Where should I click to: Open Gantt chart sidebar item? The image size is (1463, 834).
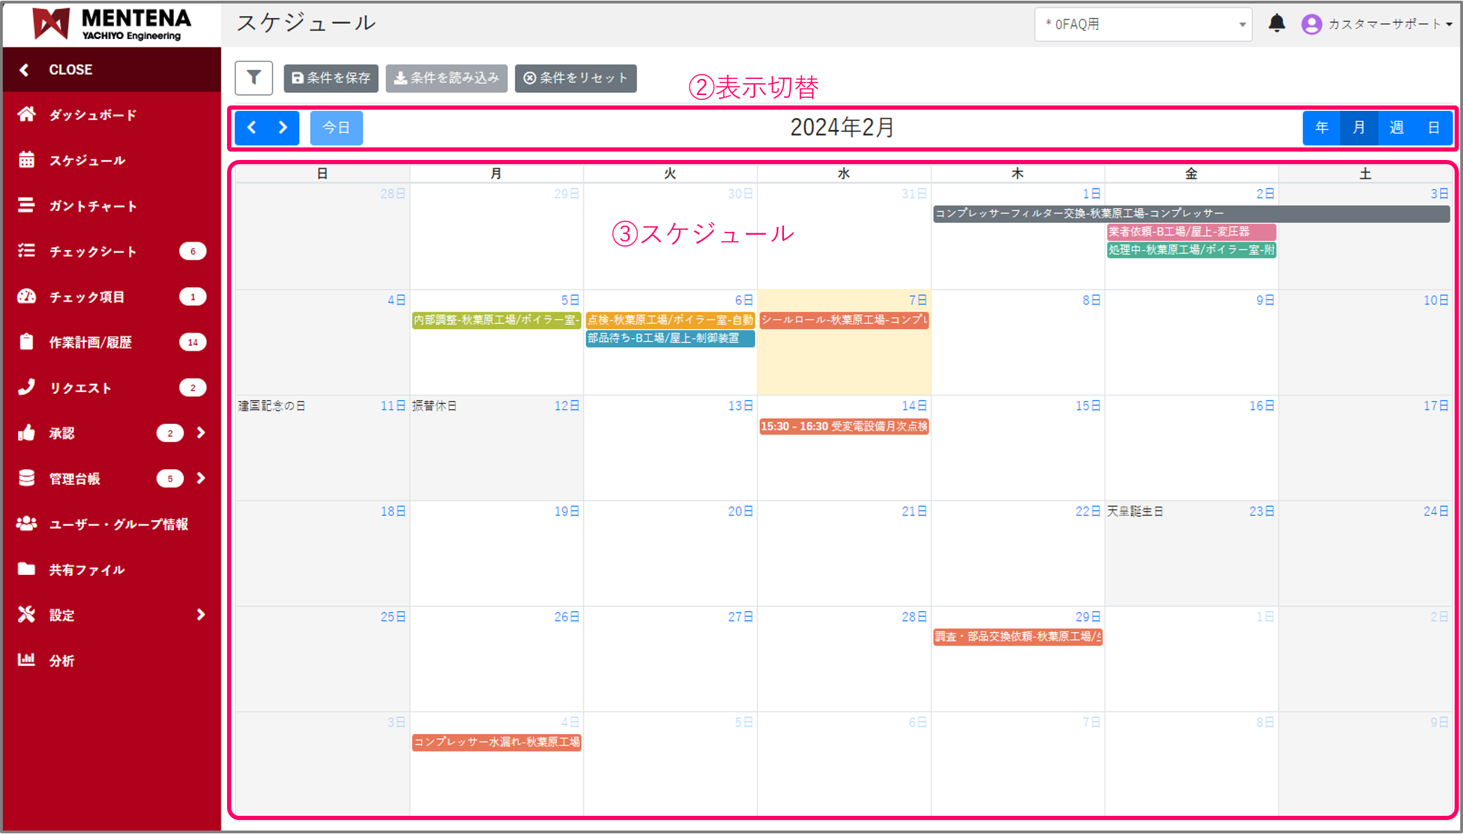92,206
